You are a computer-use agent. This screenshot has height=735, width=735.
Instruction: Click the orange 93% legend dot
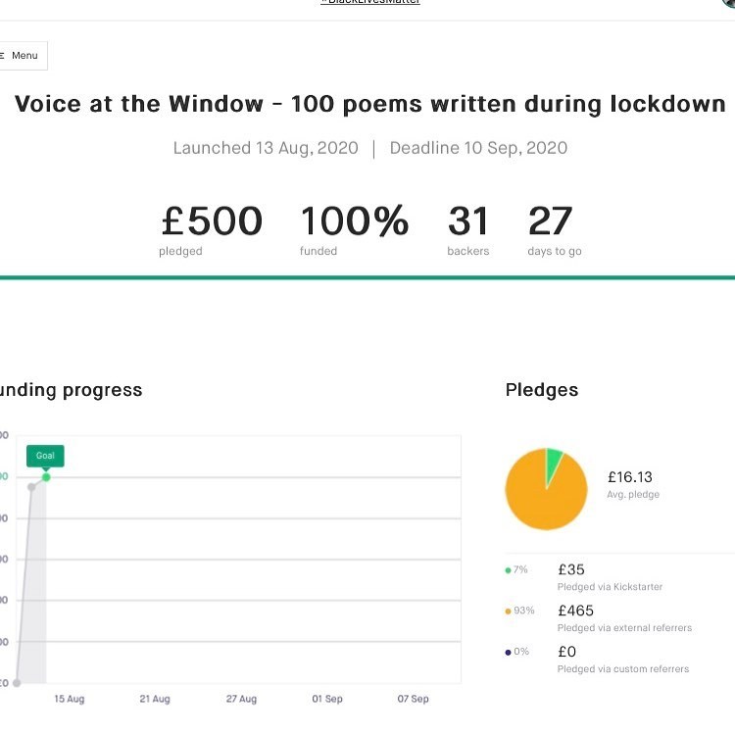pos(508,611)
